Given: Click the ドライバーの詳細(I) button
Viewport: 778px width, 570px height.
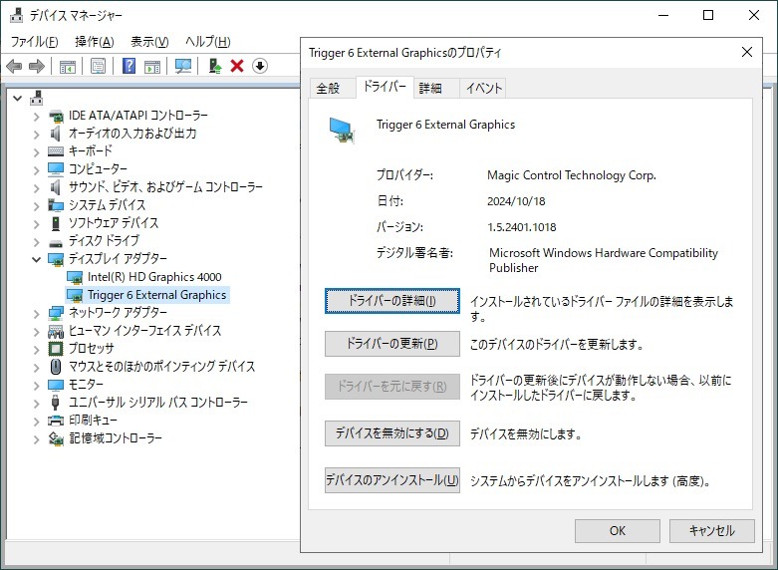Looking at the screenshot, I should click(x=391, y=301).
